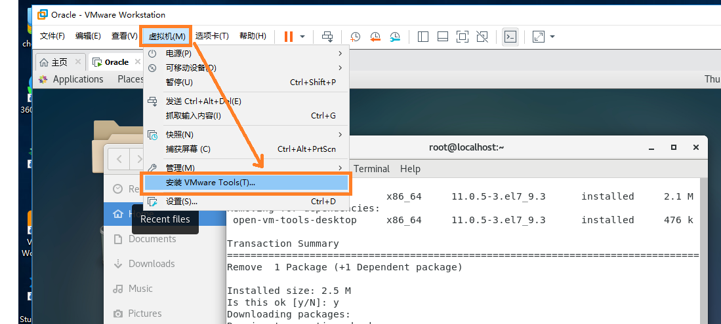Click the revert to snapshot toolbar icon

point(375,37)
